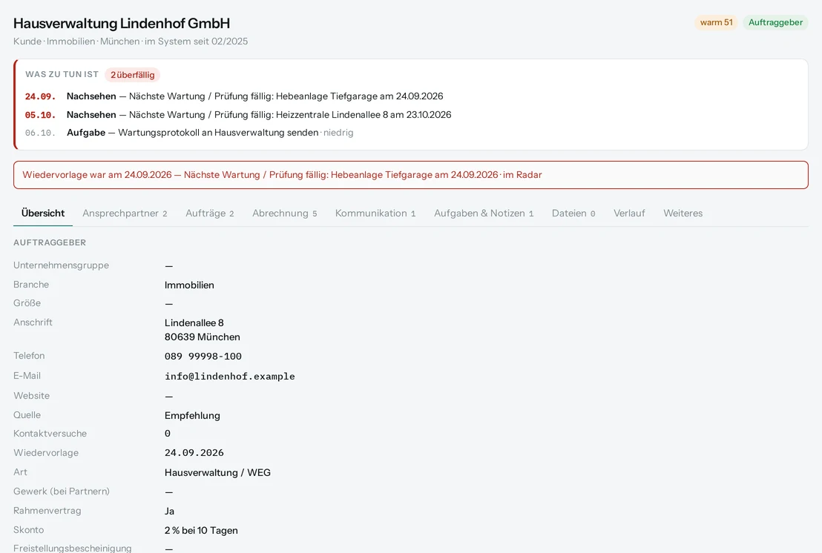Open the Weiteres tab

(x=683, y=213)
